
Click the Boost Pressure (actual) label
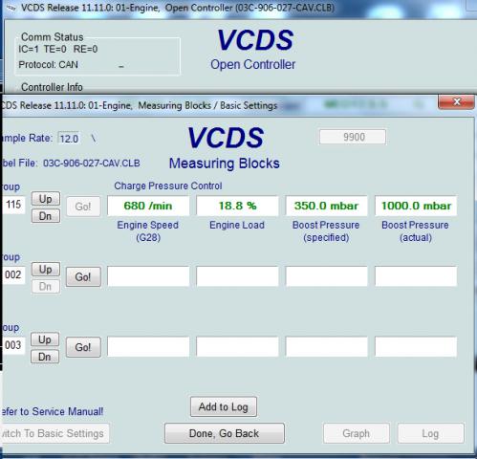click(x=415, y=231)
